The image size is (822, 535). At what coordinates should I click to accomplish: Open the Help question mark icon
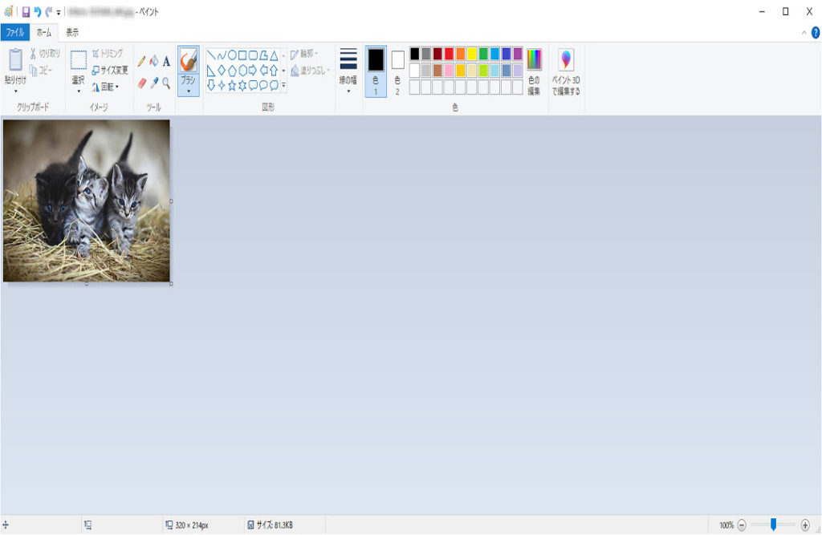pos(816,32)
